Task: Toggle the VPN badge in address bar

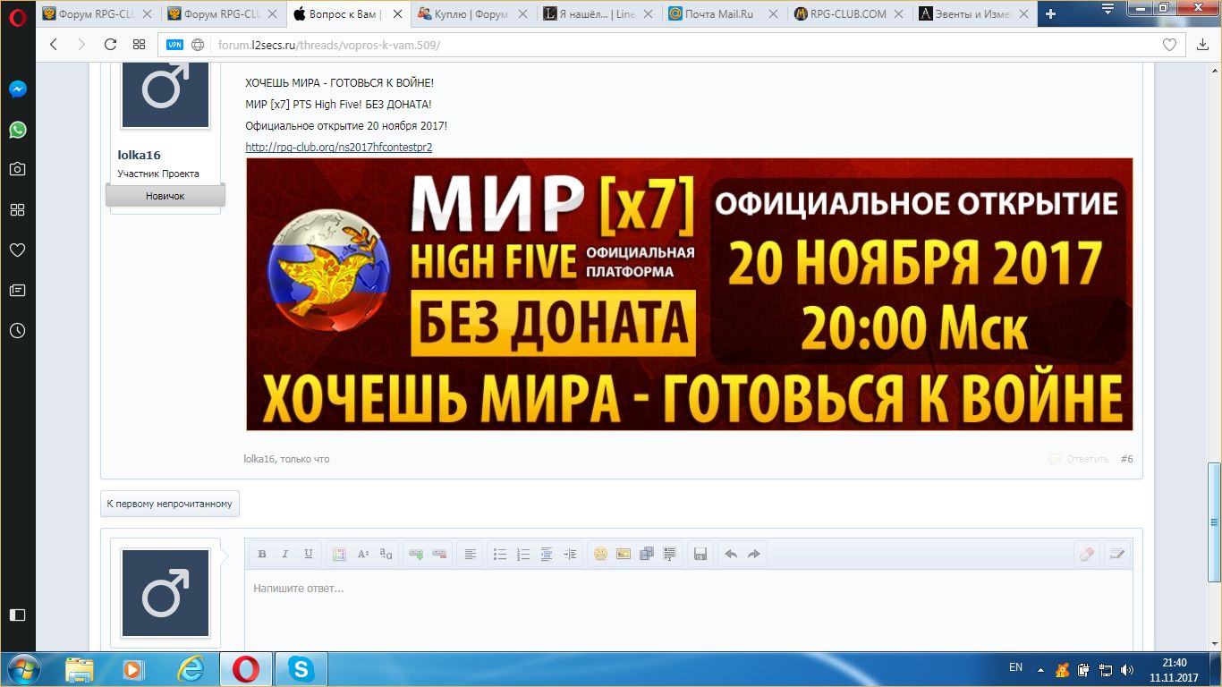Action: coord(174,45)
